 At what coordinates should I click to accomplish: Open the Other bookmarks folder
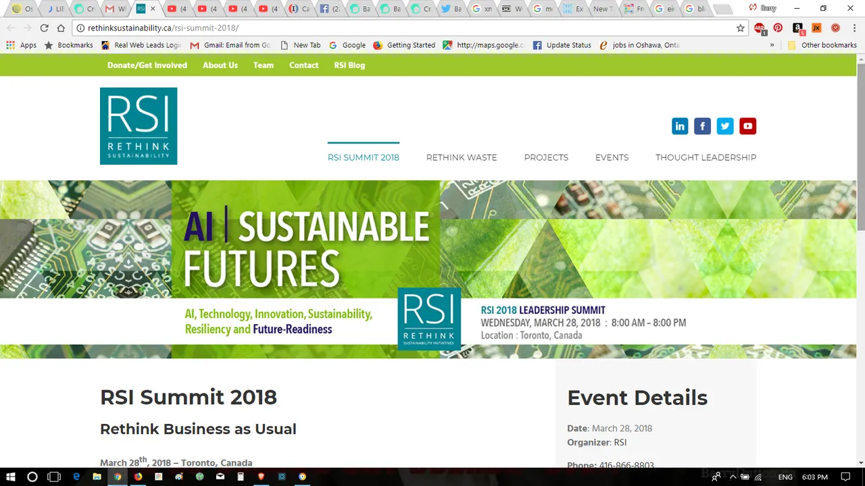(822, 45)
